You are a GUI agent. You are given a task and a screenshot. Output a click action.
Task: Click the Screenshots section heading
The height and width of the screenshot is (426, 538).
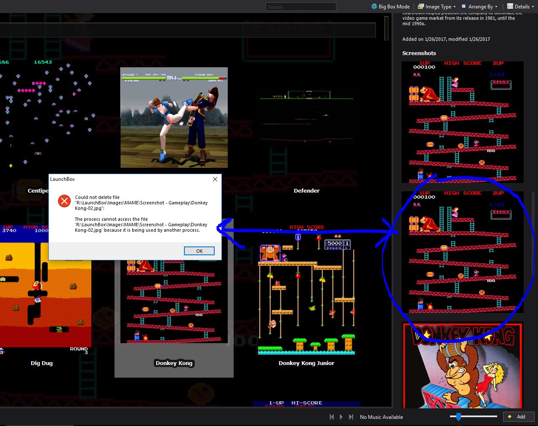click(419, 53)
